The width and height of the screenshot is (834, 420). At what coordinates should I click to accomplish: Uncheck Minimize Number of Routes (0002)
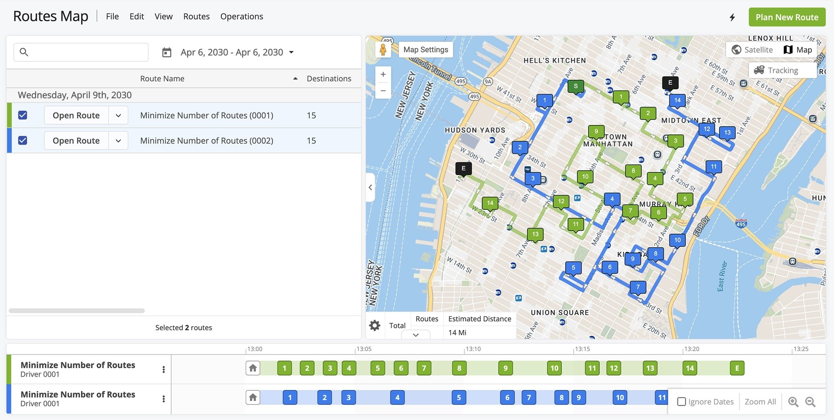coord(23,140)
